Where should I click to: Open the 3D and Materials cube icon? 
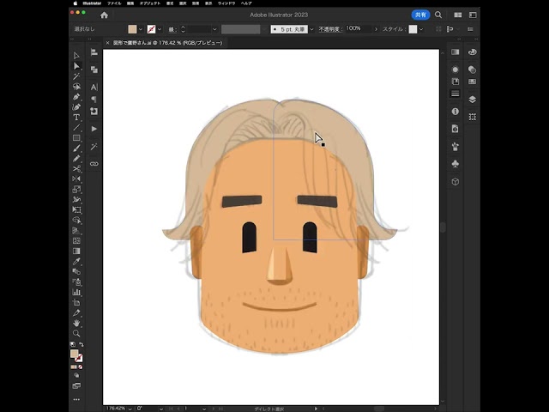click(x=455, y=181)
